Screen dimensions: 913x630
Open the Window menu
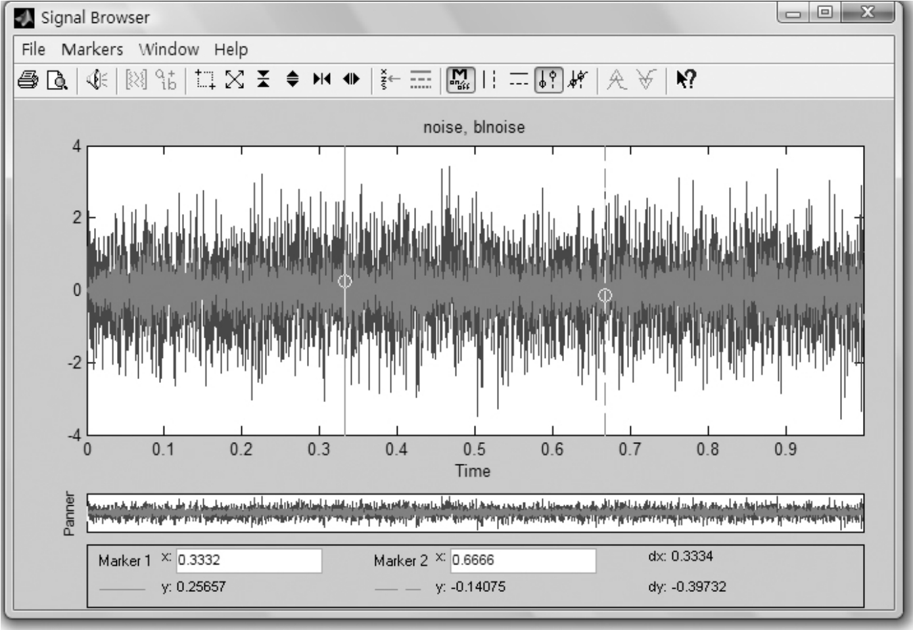tap(169, 49)
